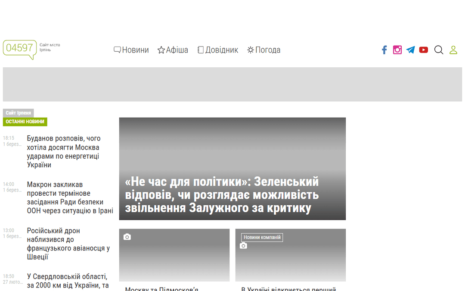Open the В Україні відкриється перший article

(288, 288)
